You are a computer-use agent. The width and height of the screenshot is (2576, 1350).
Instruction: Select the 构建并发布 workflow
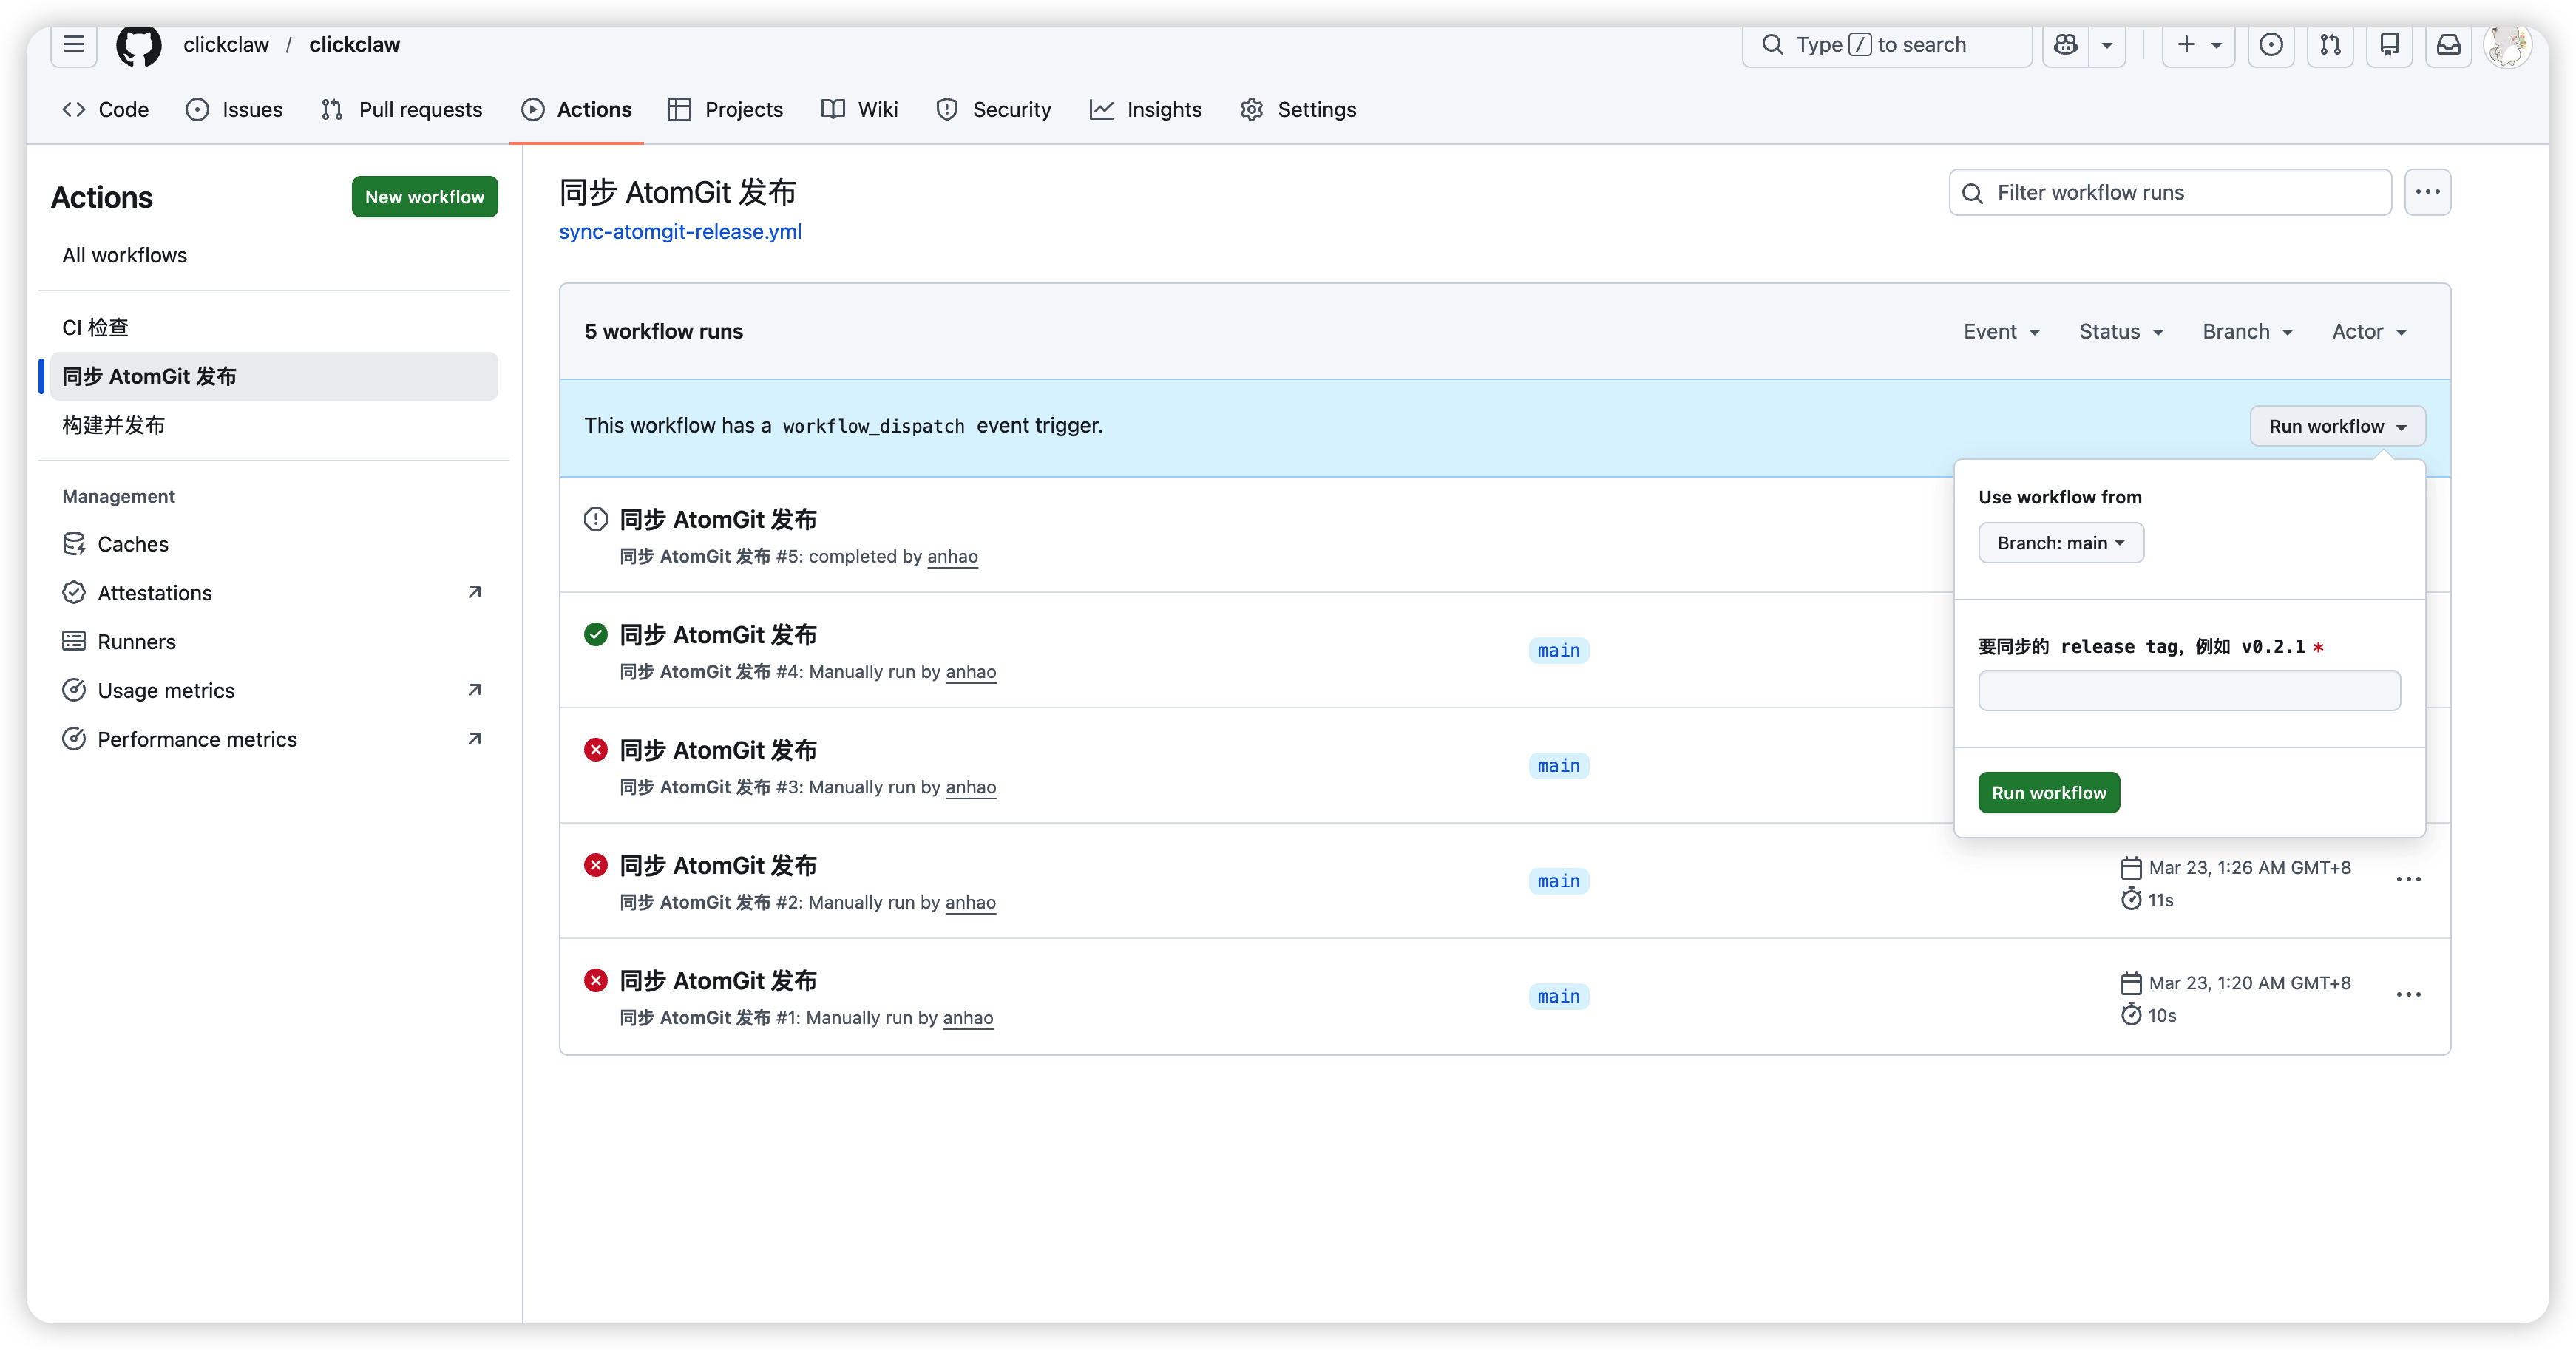(x=274, y=426)
